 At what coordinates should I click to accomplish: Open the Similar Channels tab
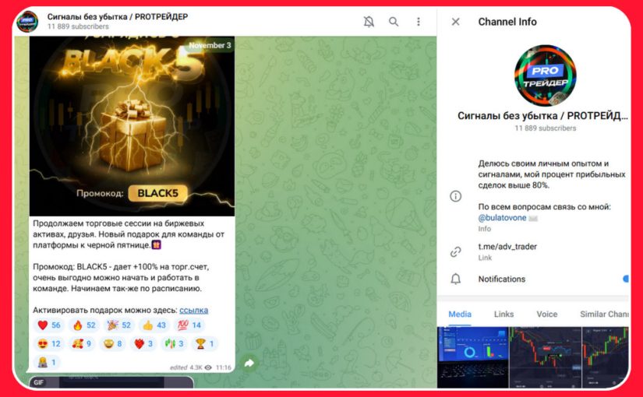(x=605, y=314)
